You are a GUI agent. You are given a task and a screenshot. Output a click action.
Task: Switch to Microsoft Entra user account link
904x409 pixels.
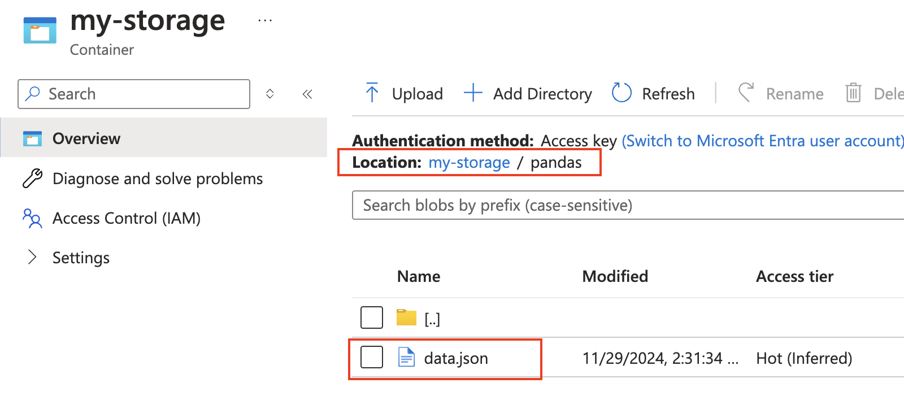pyautogui.click(x=763, y=141)
